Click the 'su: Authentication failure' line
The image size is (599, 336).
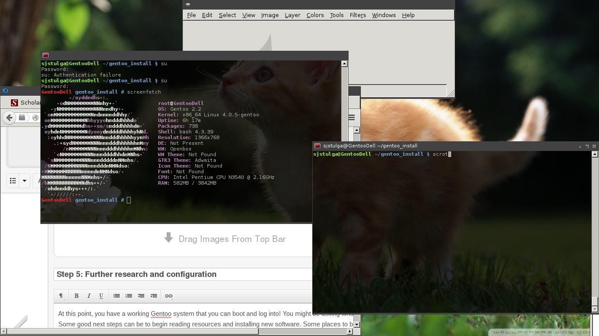[81, 75]
